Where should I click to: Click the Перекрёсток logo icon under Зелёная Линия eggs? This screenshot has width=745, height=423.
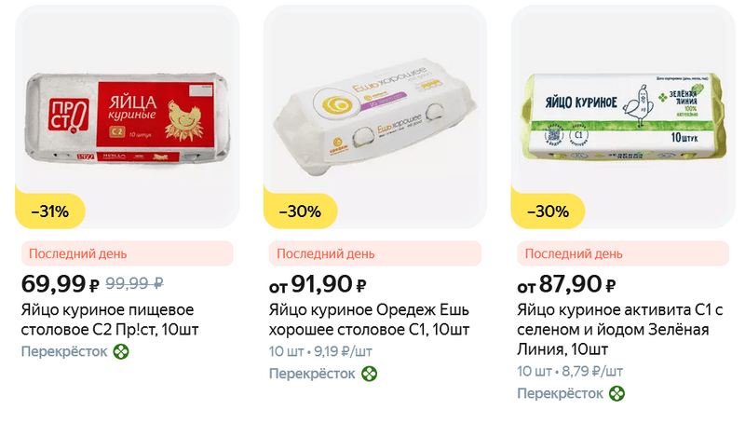pos(616,394)
